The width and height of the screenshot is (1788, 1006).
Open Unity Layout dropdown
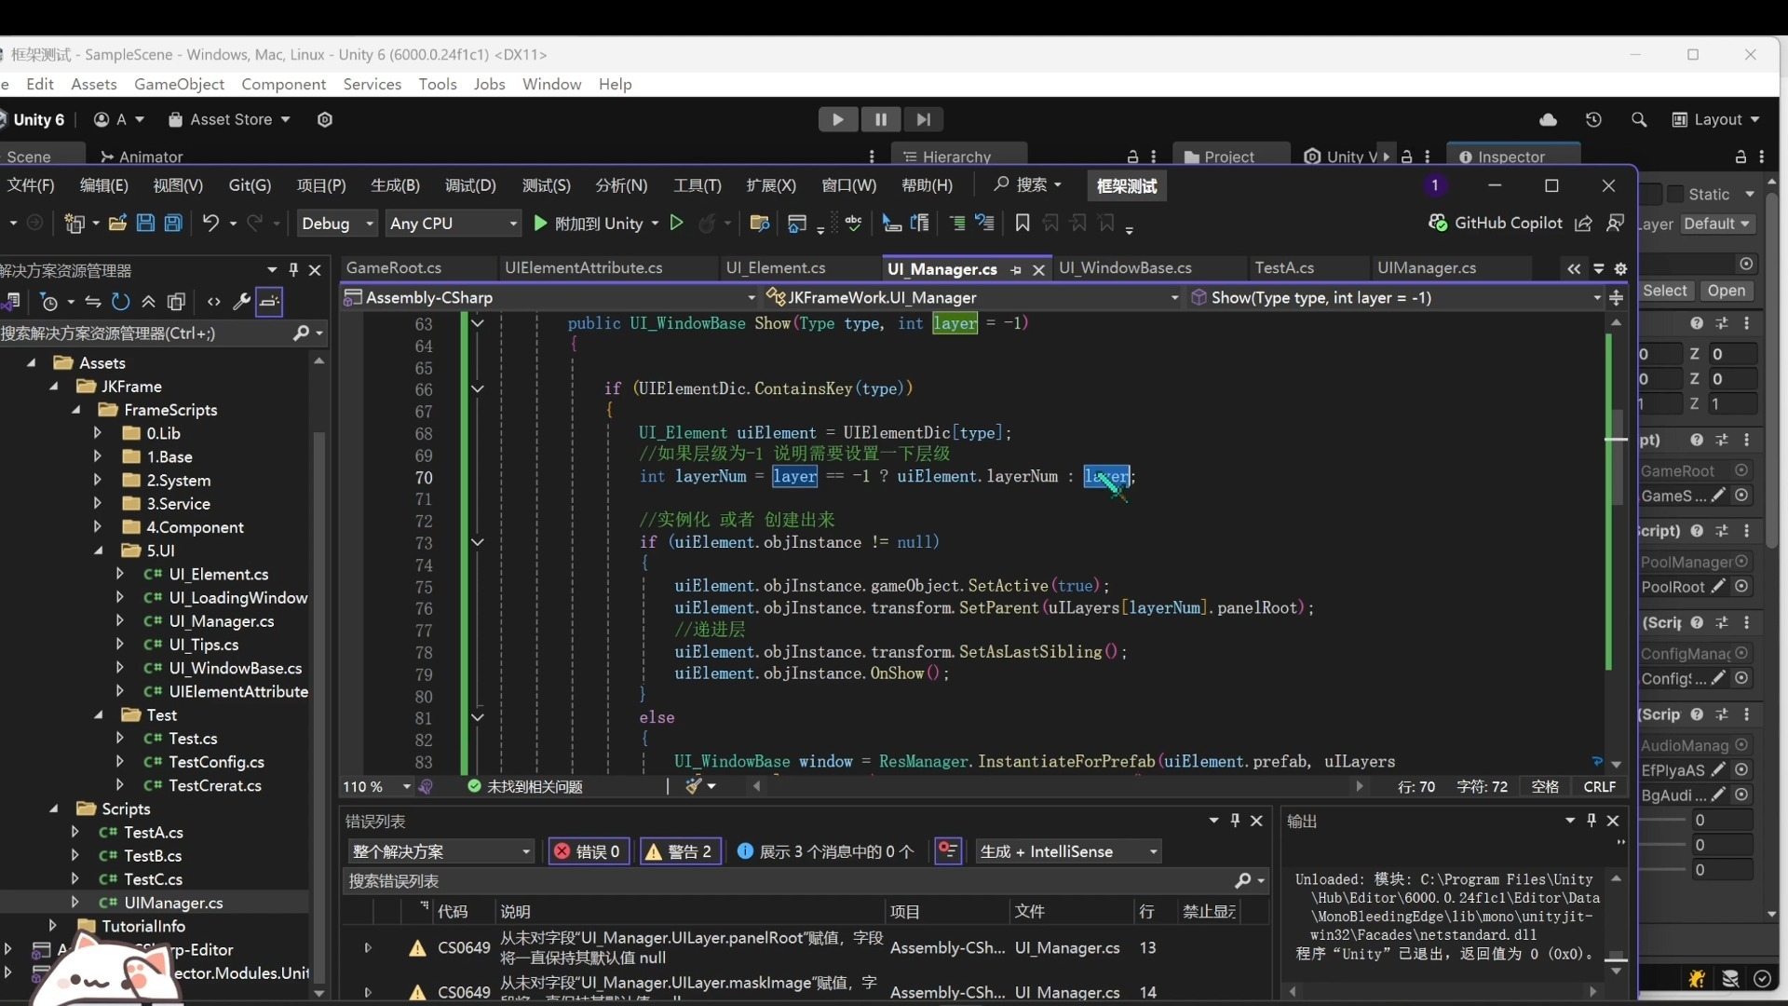coord(1716,119)
